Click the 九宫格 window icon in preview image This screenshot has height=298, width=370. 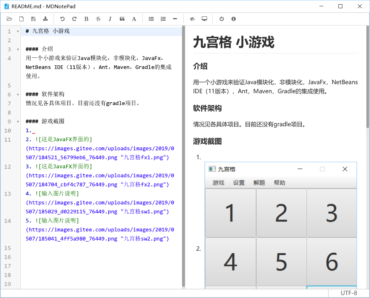tap(212, 169)
